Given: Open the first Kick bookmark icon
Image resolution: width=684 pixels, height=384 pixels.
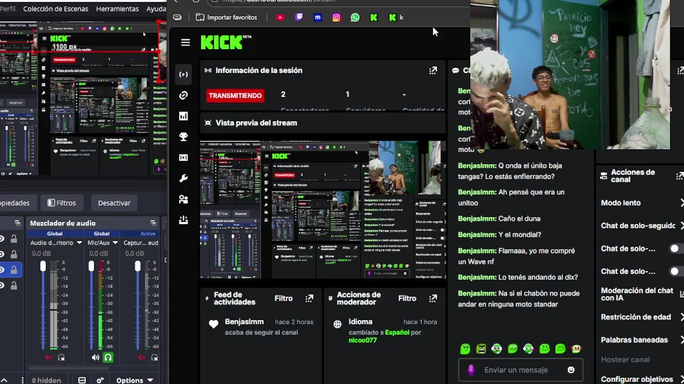Looking at the screenshot, I should 374,18.
